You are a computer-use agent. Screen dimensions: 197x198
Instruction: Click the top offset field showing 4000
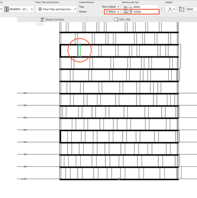pyautogui.click(x=145, y=7)
